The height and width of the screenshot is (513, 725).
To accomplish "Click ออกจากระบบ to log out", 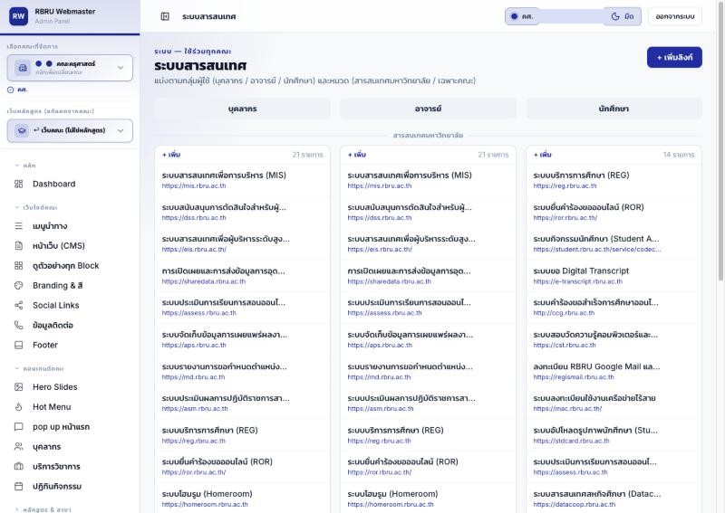I will click(x=674, y=16).
